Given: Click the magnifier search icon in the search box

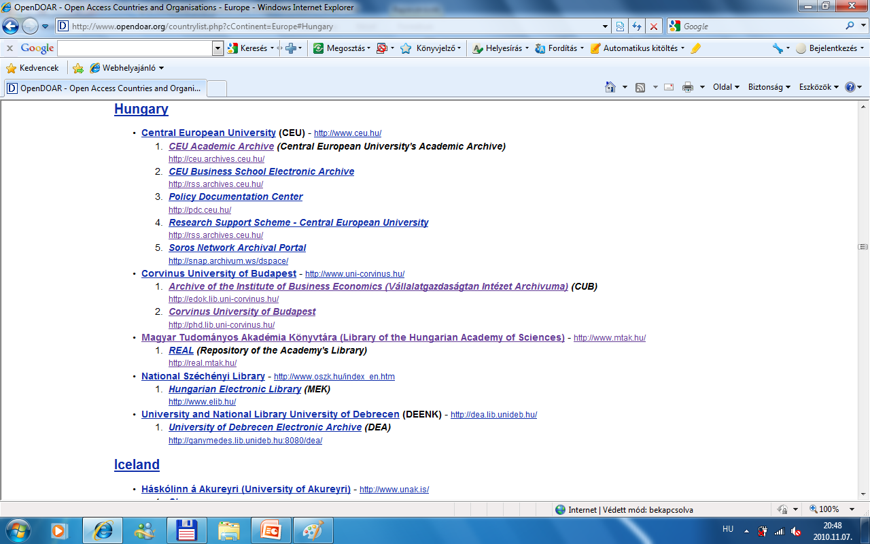Looking at the screenshot, I should pos(850,26).
